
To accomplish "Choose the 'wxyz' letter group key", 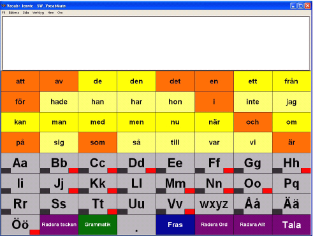I will [214, 204].
